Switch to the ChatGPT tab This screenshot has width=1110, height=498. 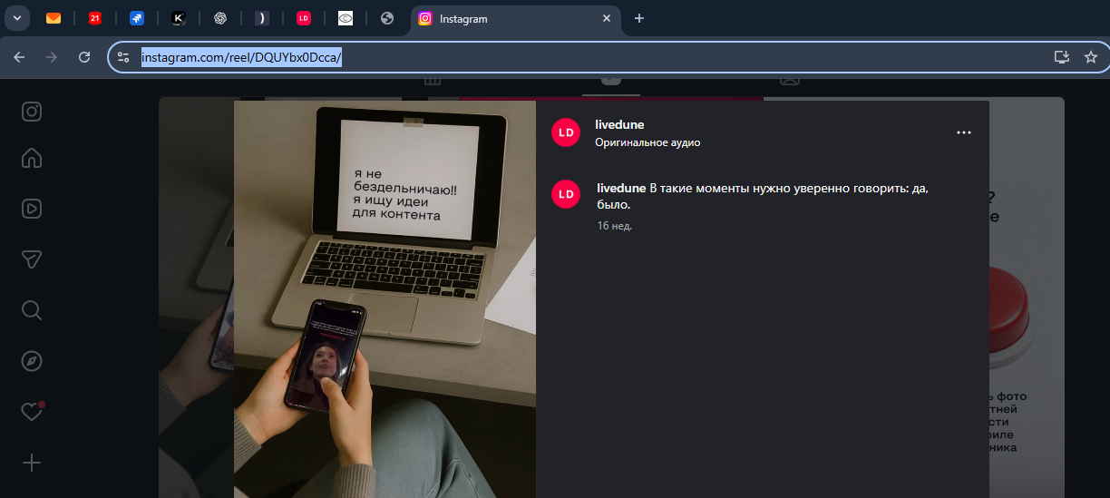(x=219, y=18)
